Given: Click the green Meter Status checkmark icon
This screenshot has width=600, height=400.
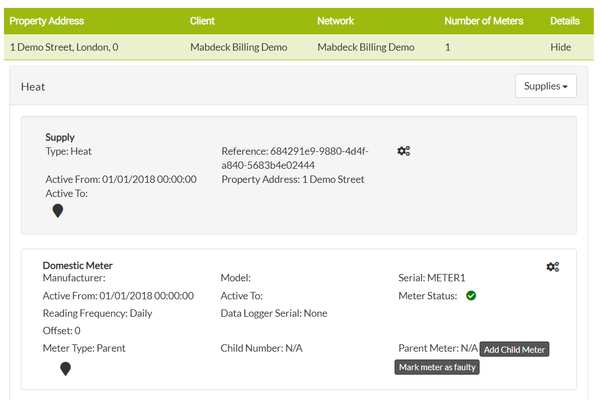Looking at the screenshot, I should pyautogui.click(x=471, y=295).
